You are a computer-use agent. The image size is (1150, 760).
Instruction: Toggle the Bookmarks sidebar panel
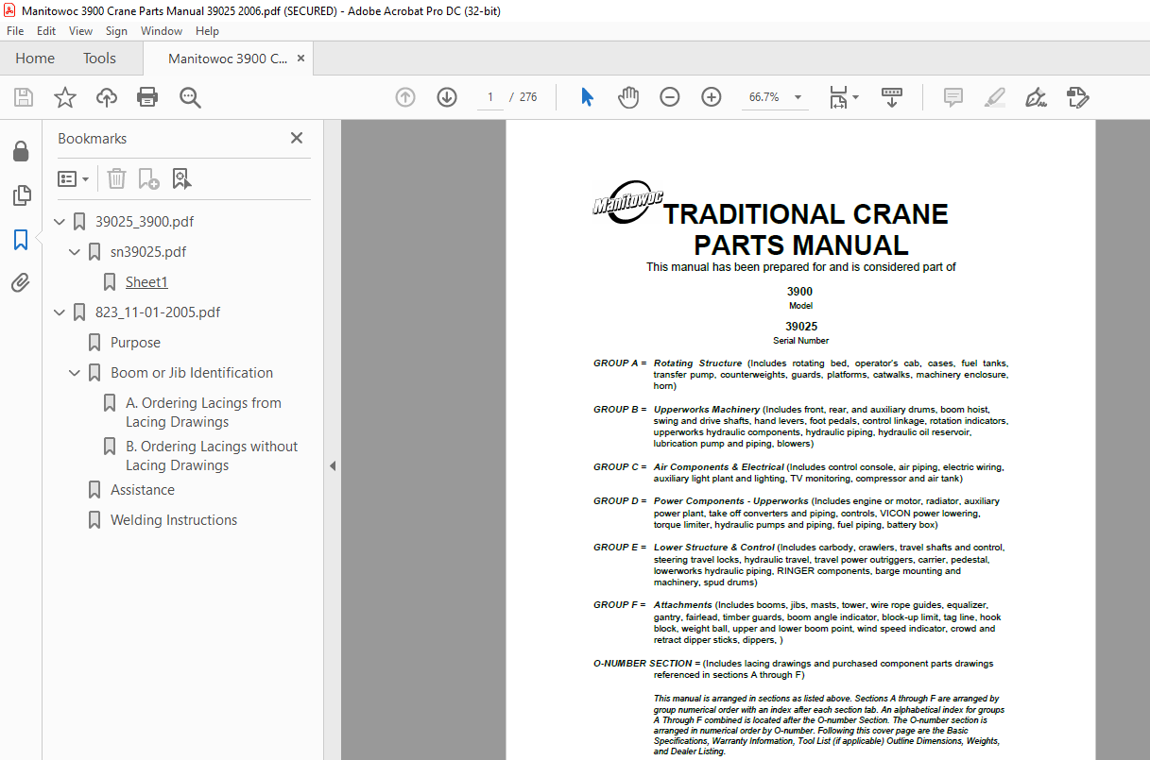coord(21,240)
